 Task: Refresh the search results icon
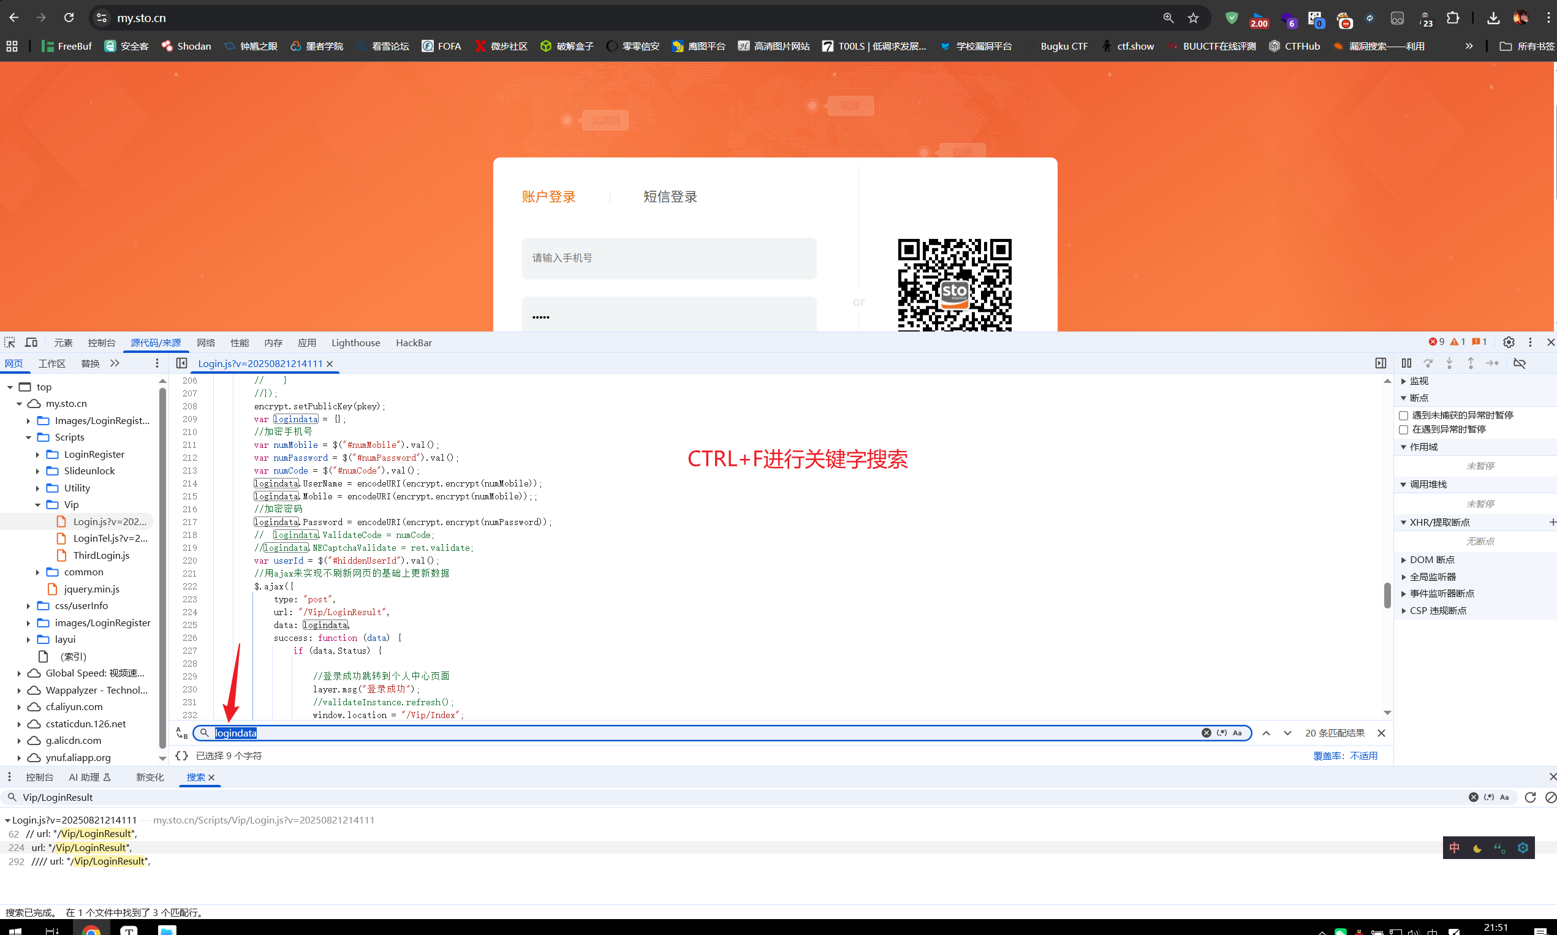click(x=1530, y=797)
